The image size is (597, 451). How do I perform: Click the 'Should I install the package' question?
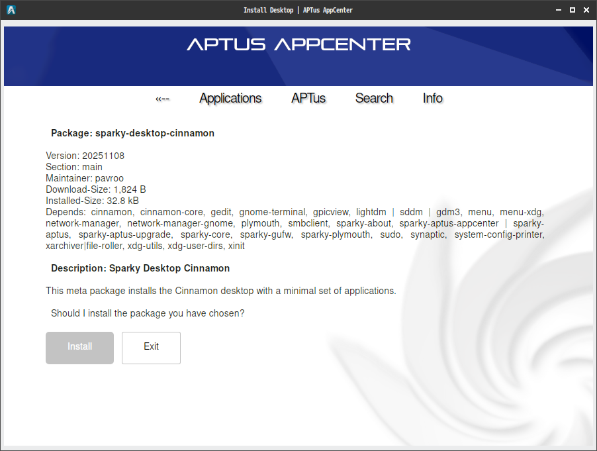tap(148, 313)
